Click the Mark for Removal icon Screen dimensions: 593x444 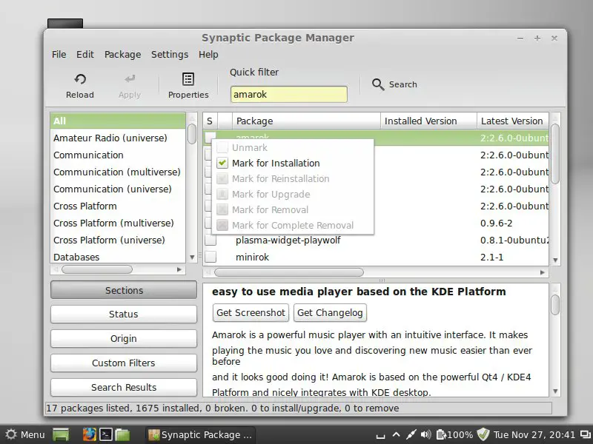pyautogui.click(x=222, y=209)
